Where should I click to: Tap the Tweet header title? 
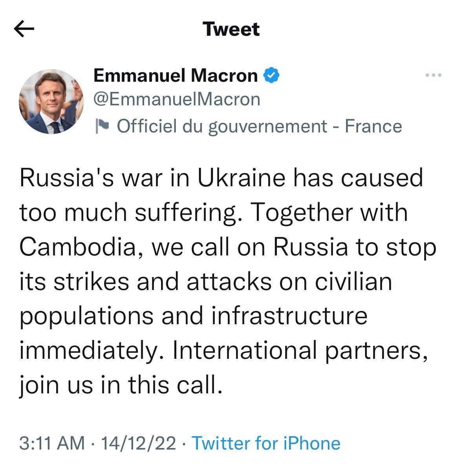231,29
